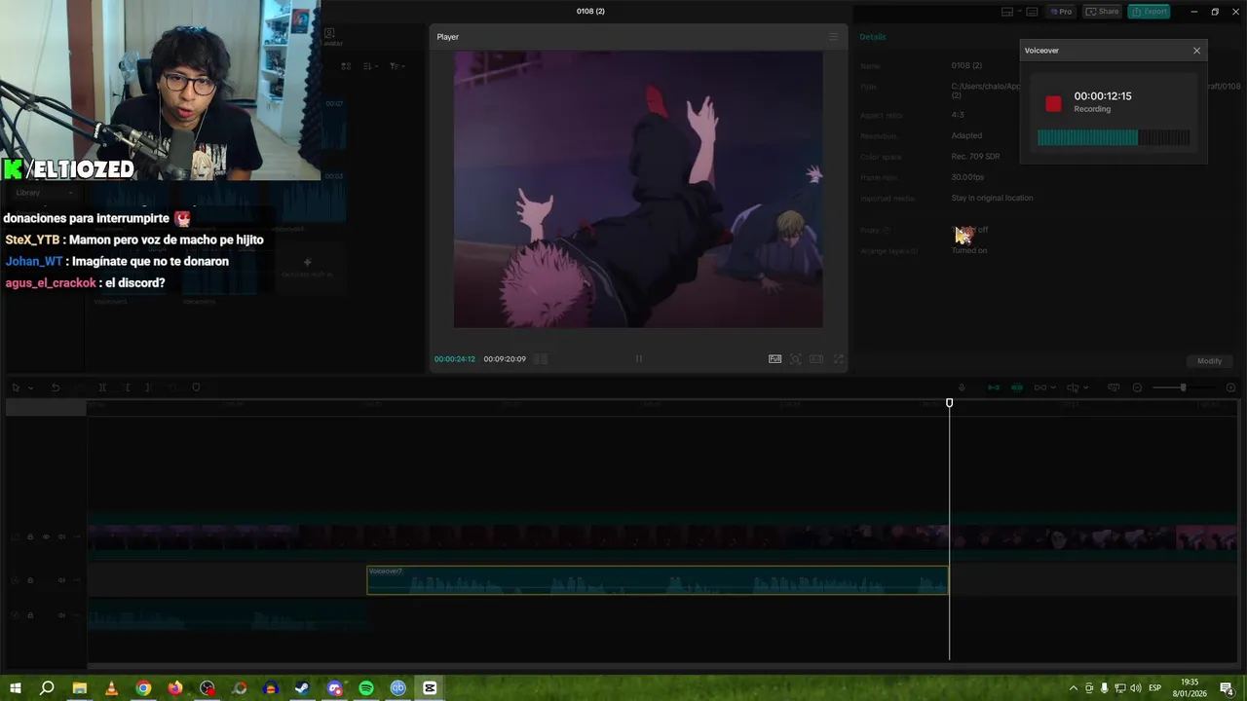Open Spotify from taskbar

(x=366, y=688)
